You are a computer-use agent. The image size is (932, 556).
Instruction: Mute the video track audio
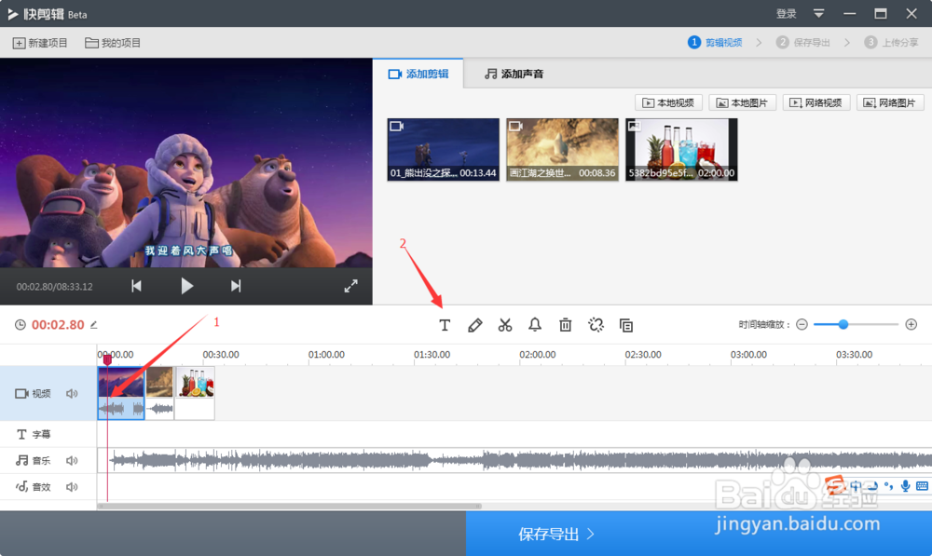coord(72,393)
